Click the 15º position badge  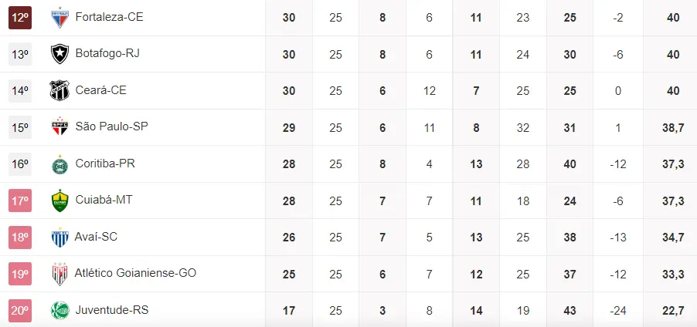[19, 127]
